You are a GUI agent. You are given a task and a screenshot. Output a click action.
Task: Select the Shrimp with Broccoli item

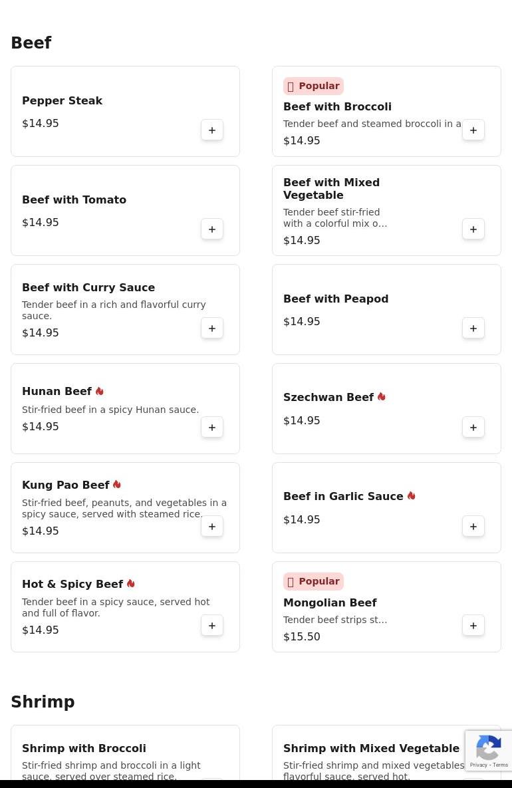coord(84,748)
